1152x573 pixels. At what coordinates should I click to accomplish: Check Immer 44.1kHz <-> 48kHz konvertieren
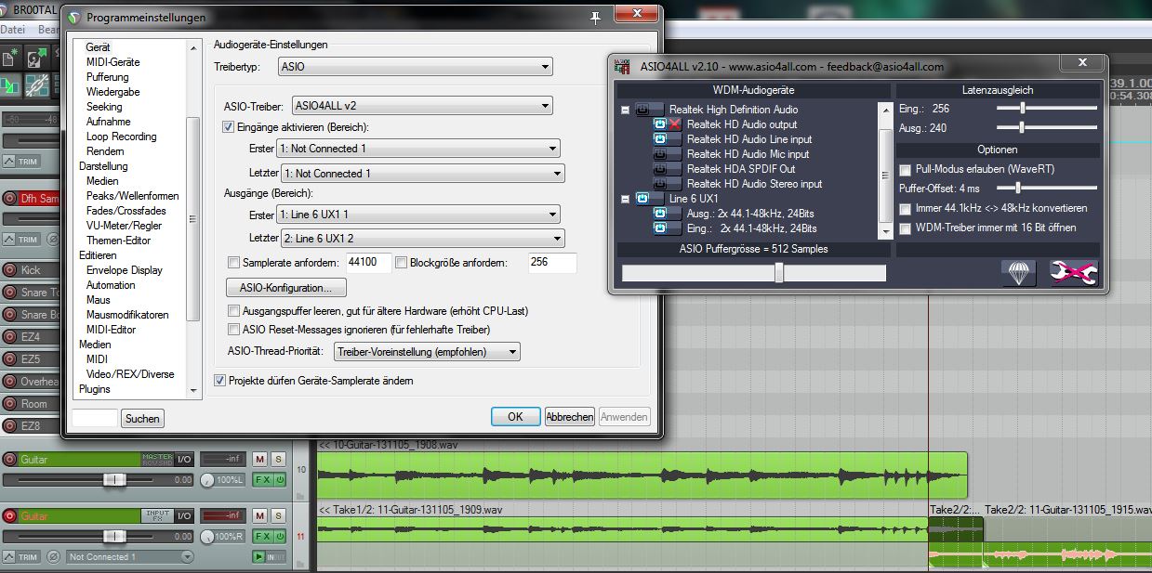click(906, 209)
